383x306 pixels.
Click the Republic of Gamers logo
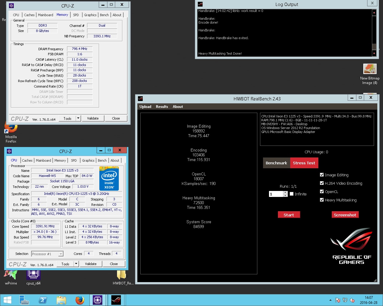(x=352, y=246)
